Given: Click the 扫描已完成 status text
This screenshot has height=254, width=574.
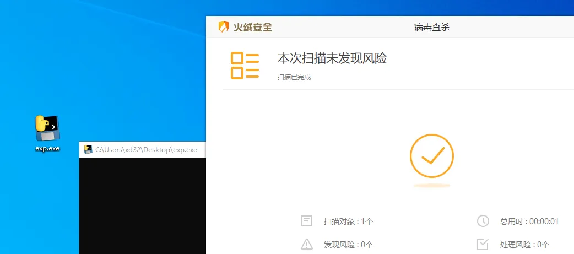Looking at the screenshot, I should click(294, 77).
